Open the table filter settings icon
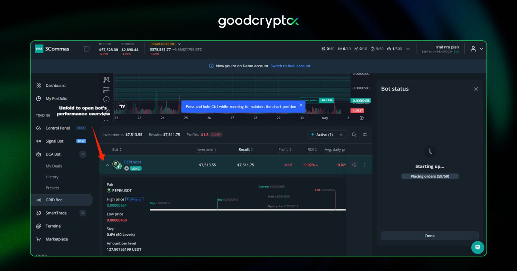 tap(365, 135)
